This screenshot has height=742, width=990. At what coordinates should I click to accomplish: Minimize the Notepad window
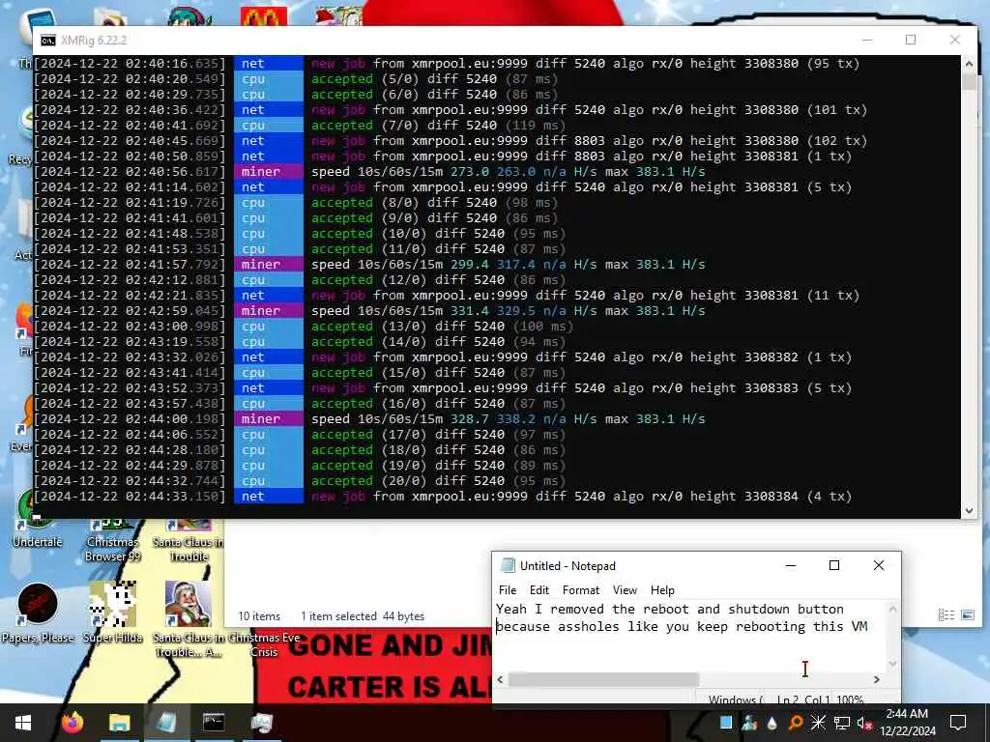(x=791, y=565)
